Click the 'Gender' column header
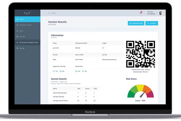The image size is (181, 121). (55, 55)
